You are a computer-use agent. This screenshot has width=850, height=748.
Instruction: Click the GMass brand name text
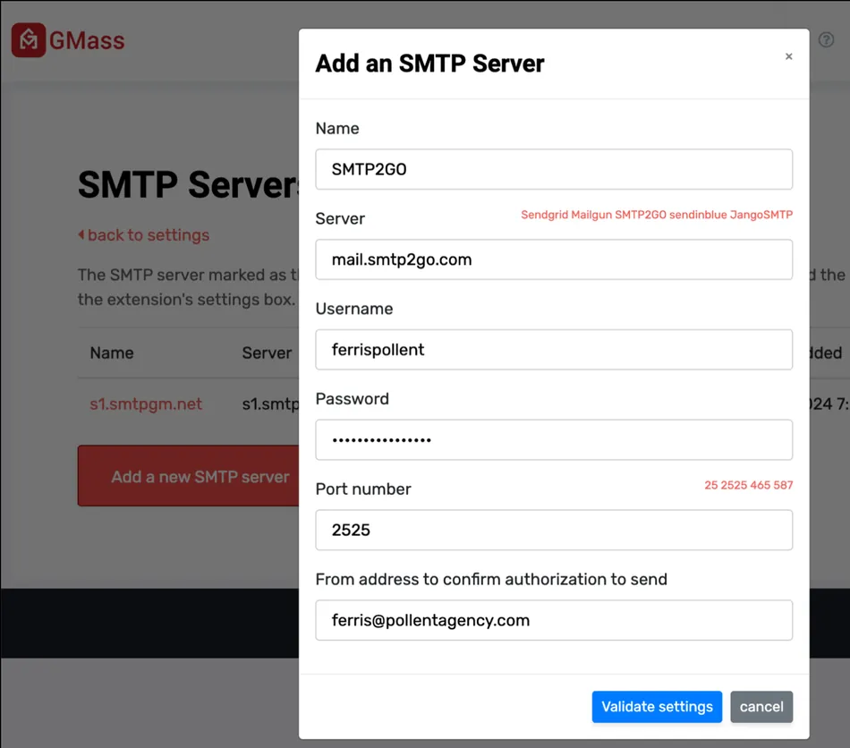(x=87, y=40)
